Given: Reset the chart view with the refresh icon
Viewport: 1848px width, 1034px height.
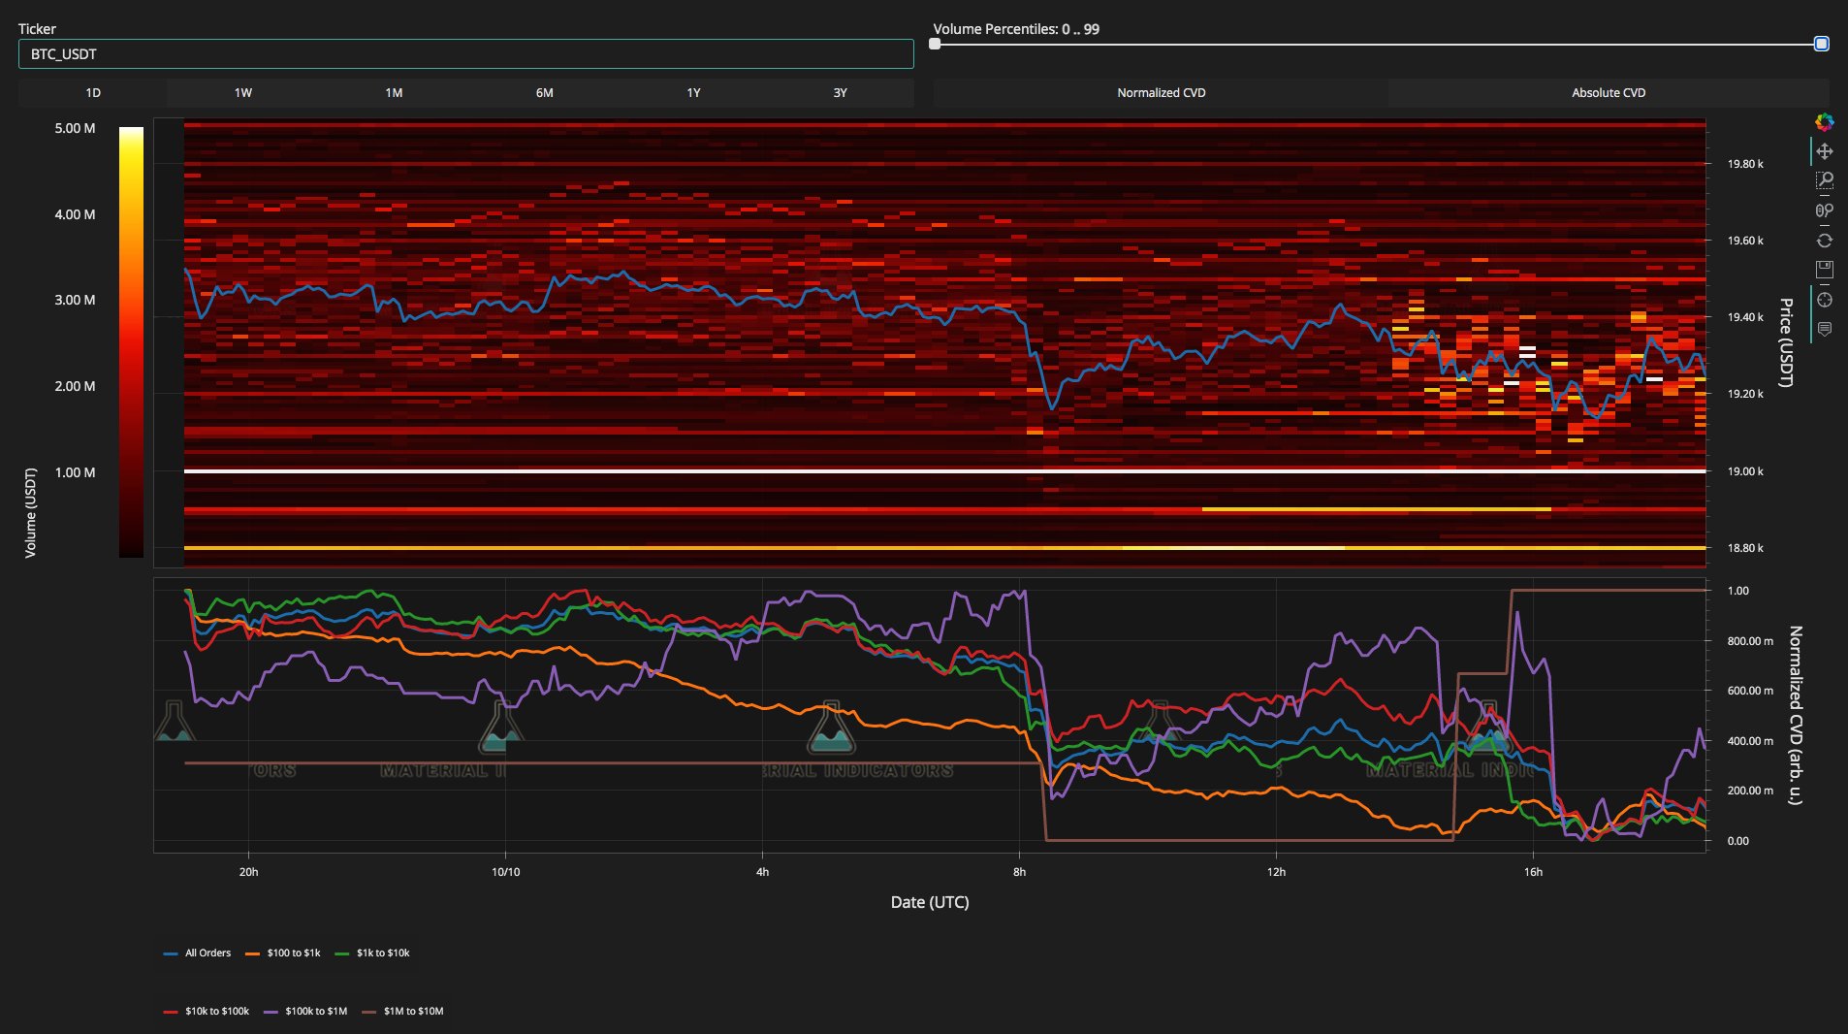Looking at the screenshot, I should [1827, 240].
